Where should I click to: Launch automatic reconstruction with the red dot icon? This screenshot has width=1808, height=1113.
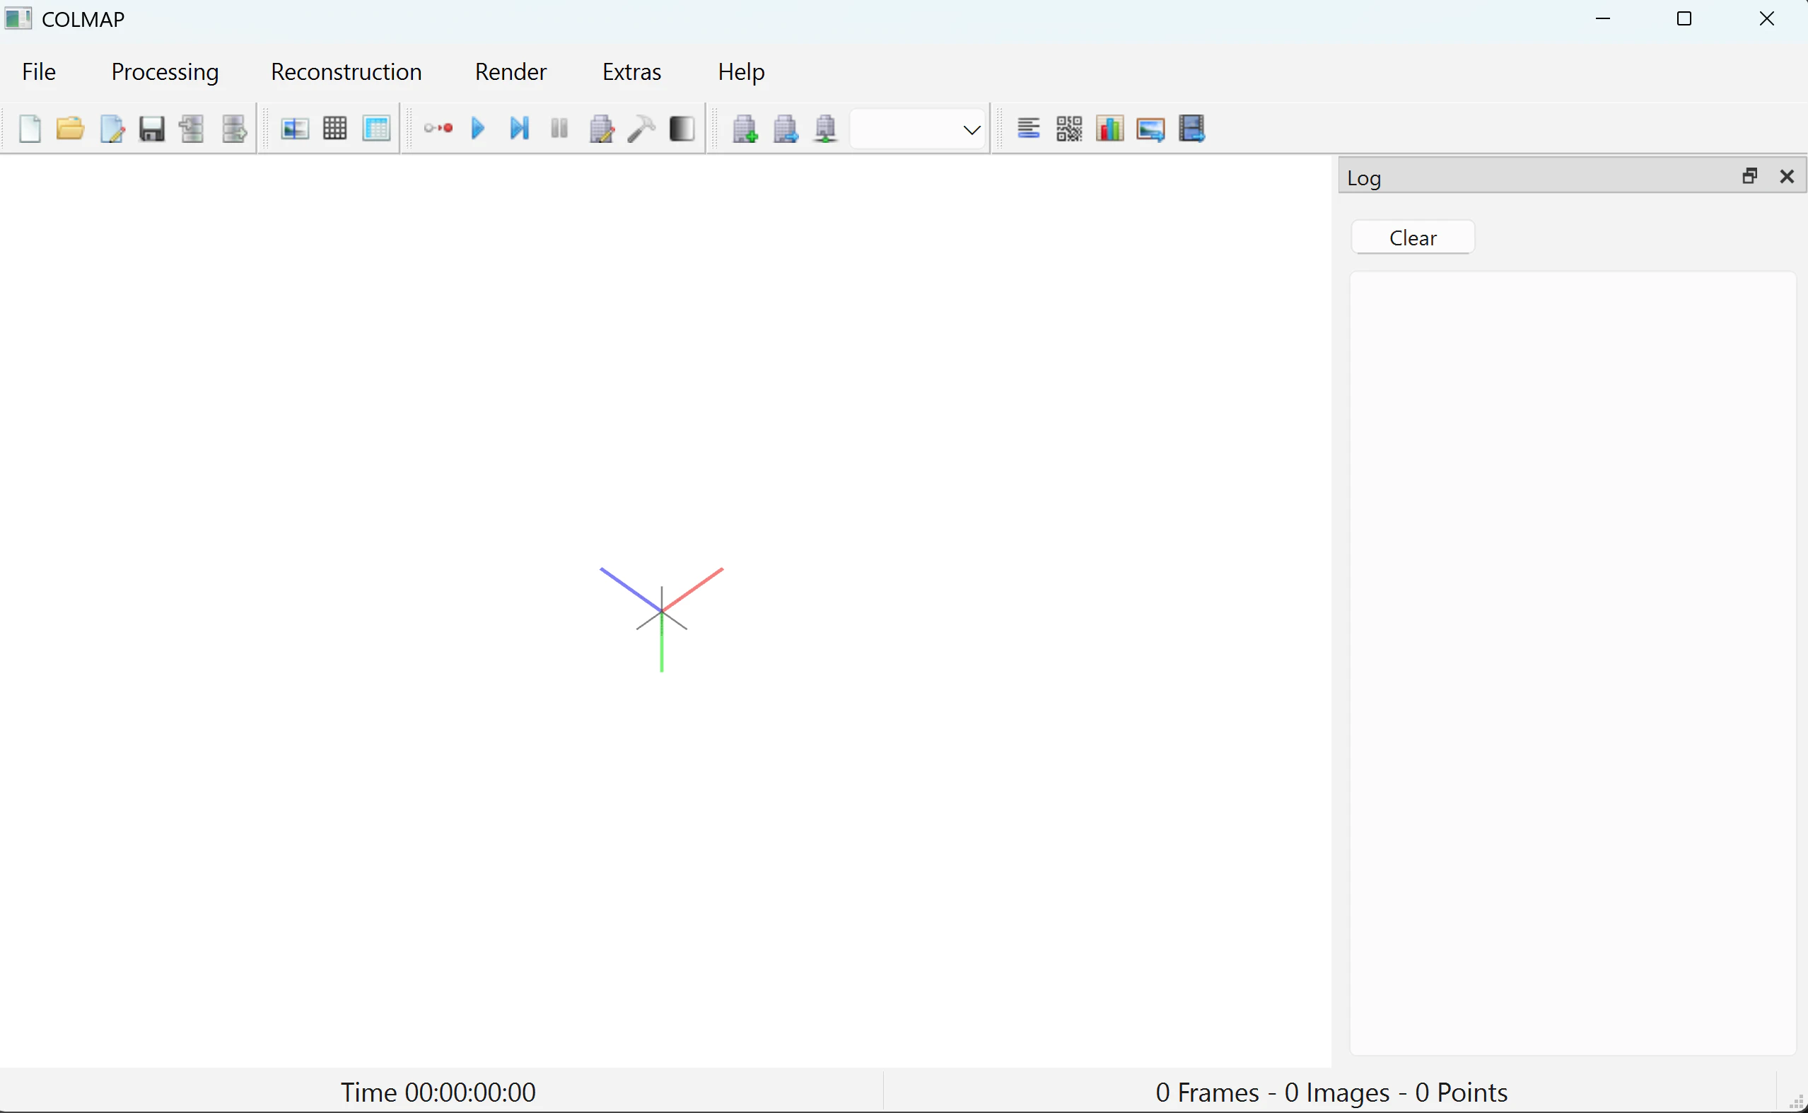point(438,129)
